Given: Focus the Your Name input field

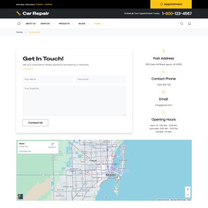Looking at the screenshot, I should click(48, 79).
